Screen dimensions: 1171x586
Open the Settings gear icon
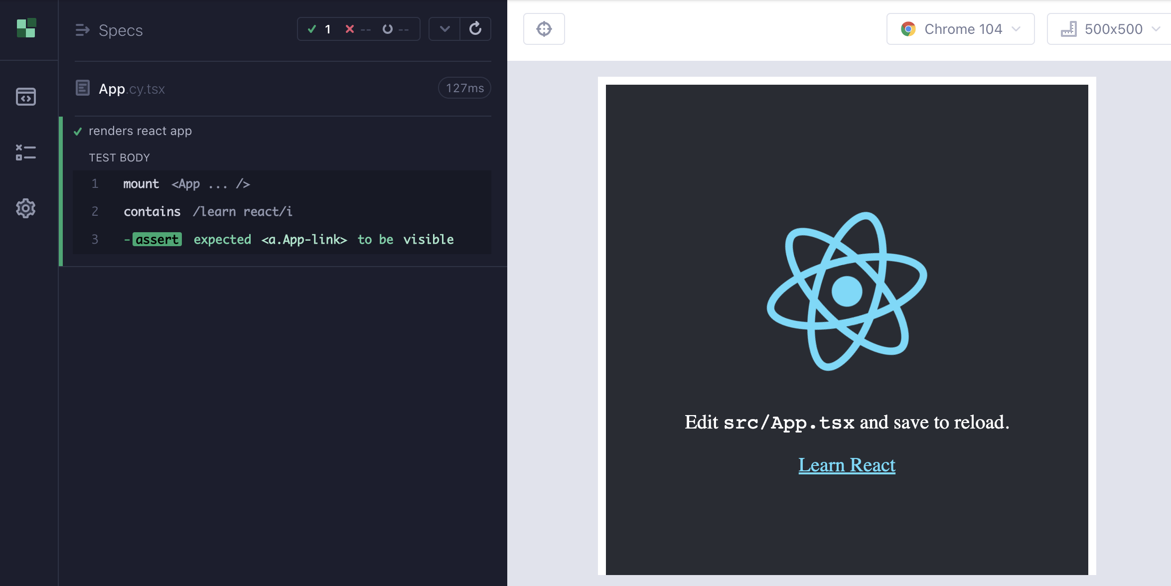click(x=26, y=208)
